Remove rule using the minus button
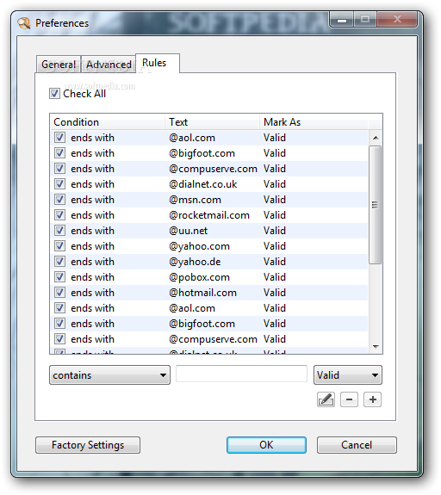441x495 pixels. [x=349, y=399]
